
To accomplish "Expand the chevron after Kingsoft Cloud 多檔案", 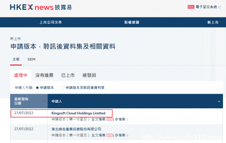I will 127,119.
